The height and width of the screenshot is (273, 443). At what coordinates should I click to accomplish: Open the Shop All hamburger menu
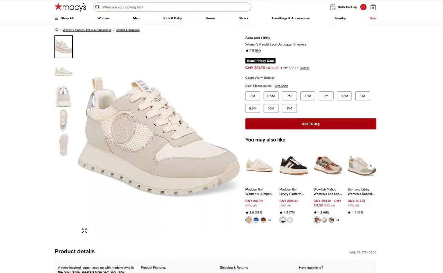coord(56,18)
